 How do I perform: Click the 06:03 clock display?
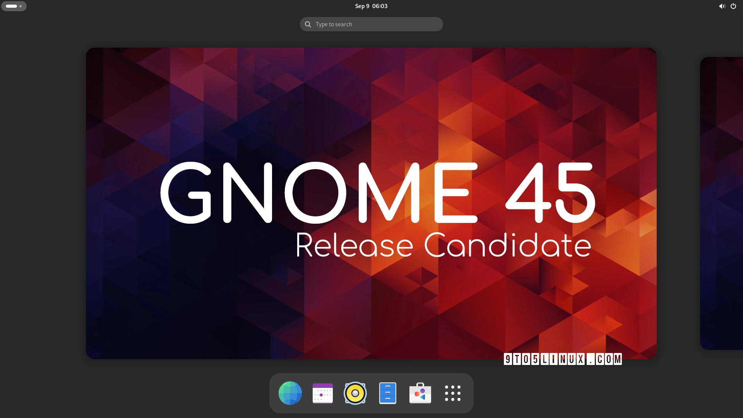pos(380,6)
